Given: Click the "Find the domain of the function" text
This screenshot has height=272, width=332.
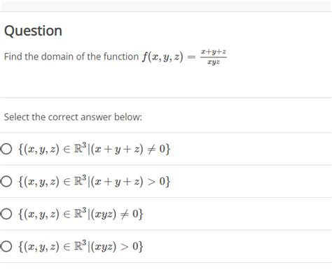Looking at the screenshot, I should click(71, 57).
